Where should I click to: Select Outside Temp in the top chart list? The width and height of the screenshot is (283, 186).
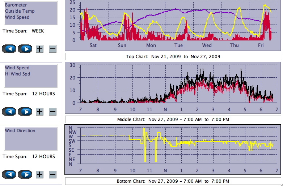tap(20, 11)
